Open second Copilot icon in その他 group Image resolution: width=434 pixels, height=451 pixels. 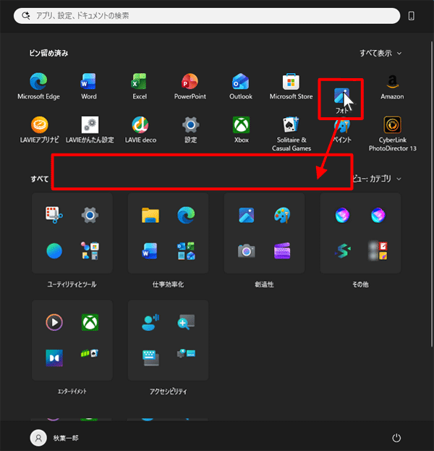pos(378,215)
